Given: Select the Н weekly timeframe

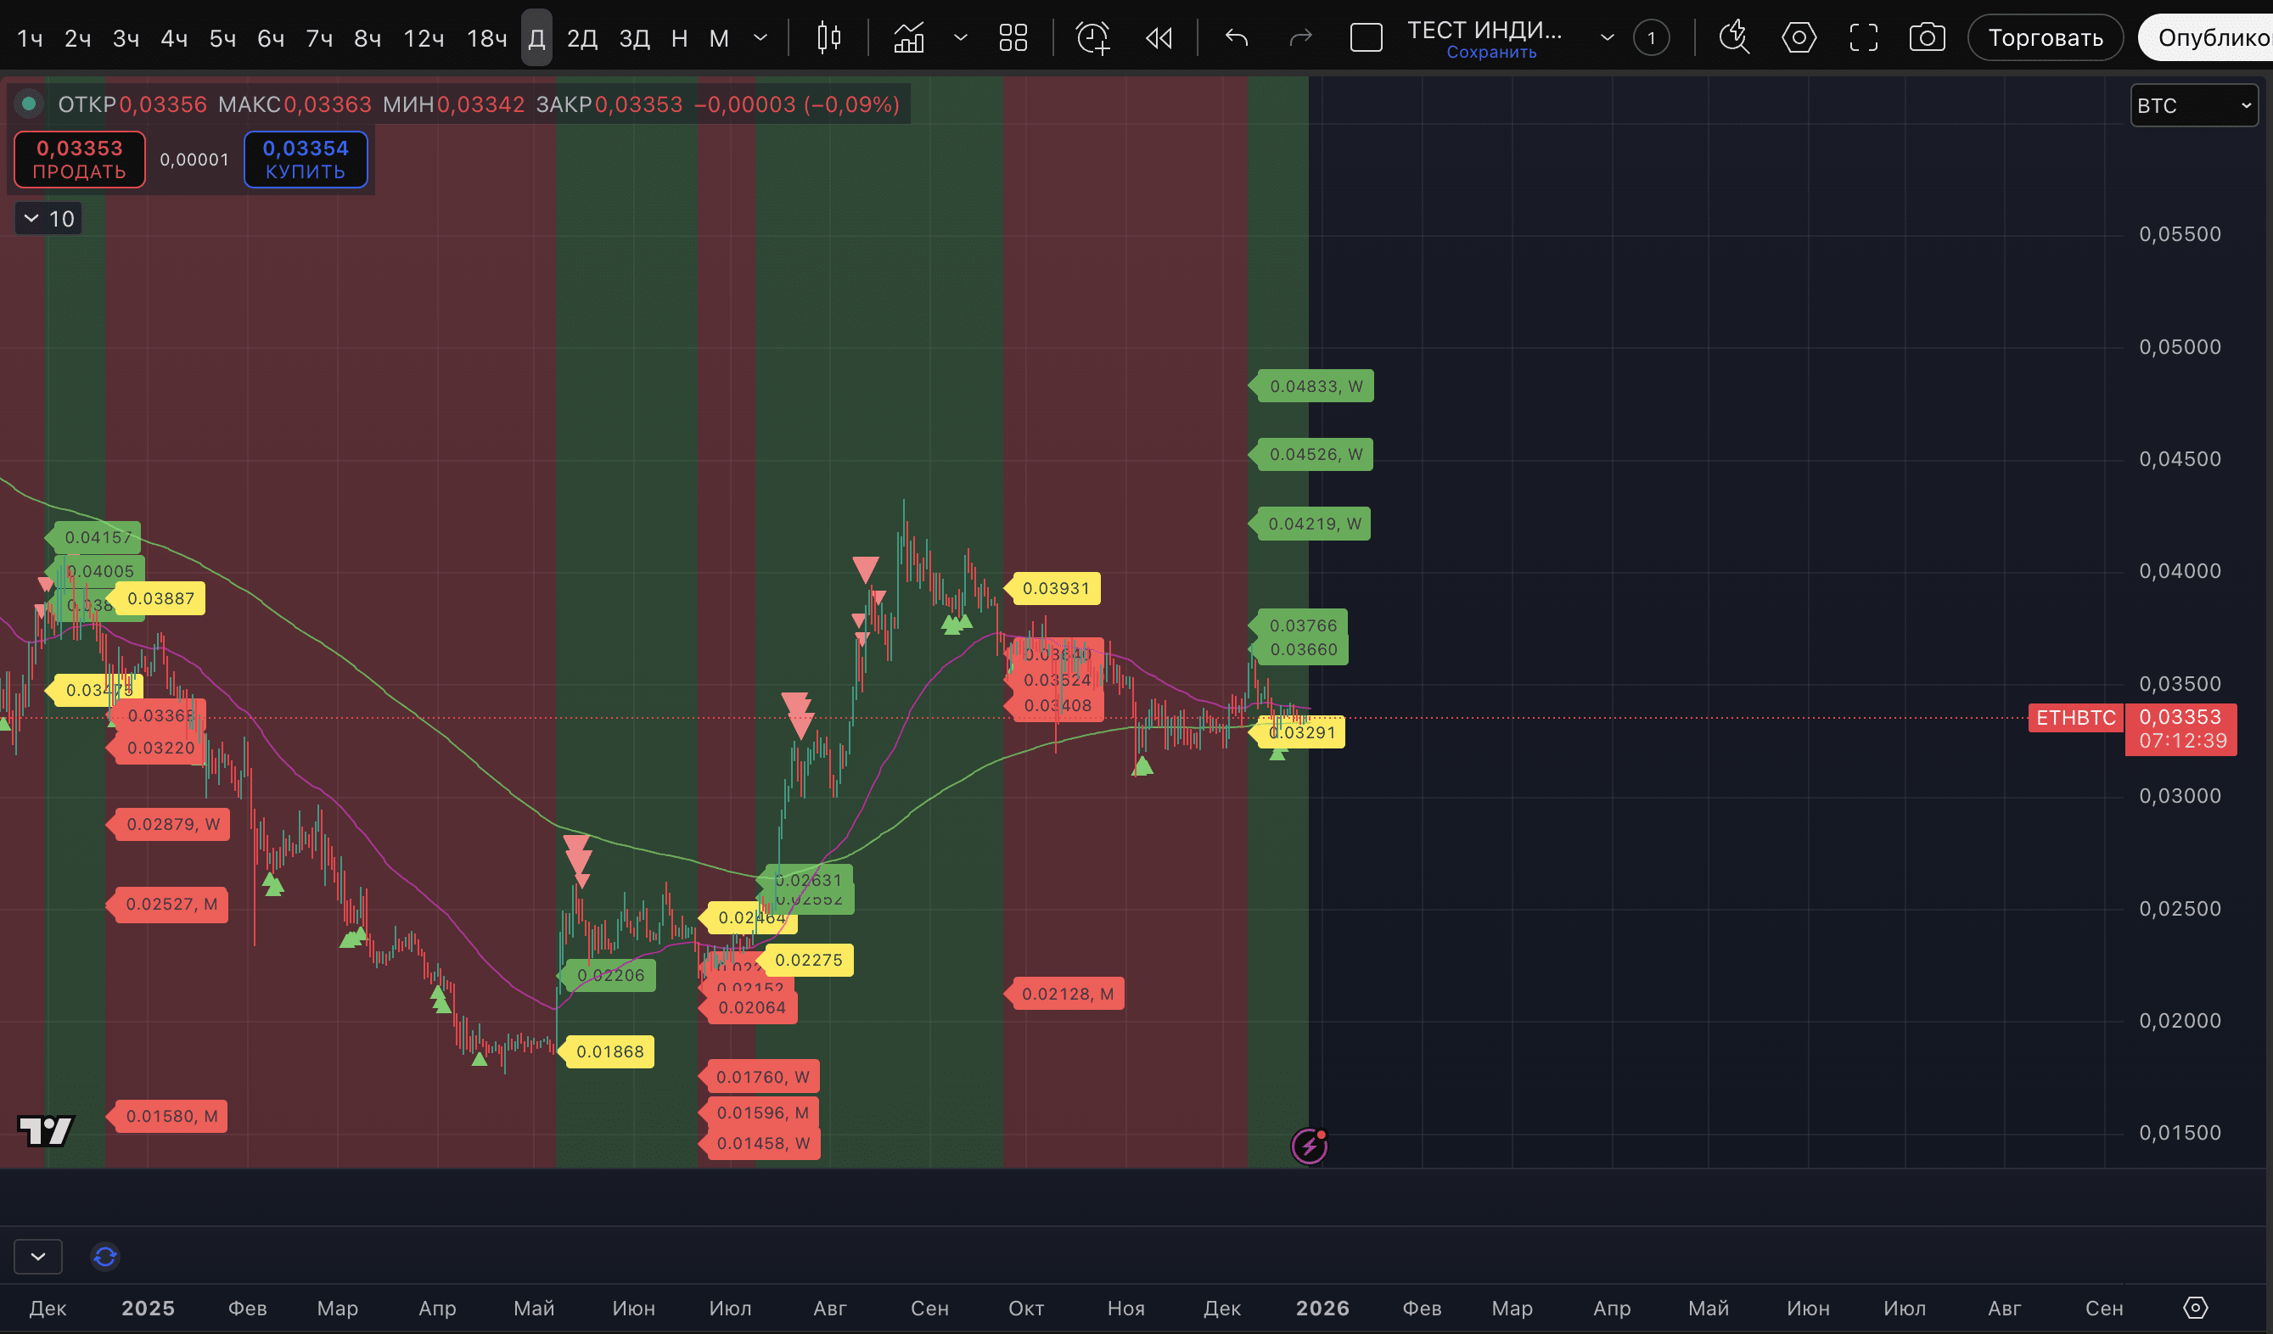Looking at the screenshot, I should (x=679, y=38).
